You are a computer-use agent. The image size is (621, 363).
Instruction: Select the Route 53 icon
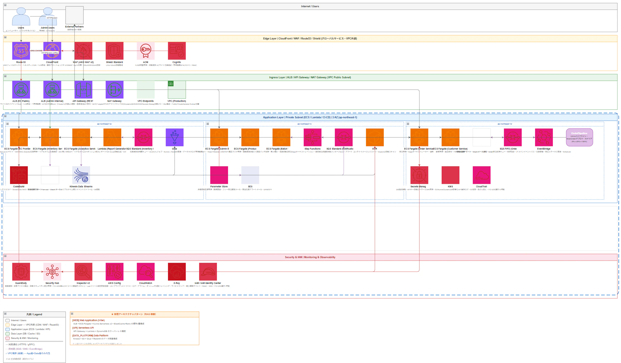click(21, 51)
